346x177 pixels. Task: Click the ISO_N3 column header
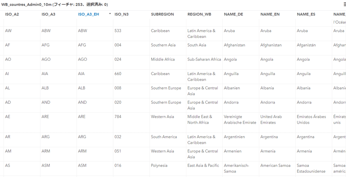point(121,14)
